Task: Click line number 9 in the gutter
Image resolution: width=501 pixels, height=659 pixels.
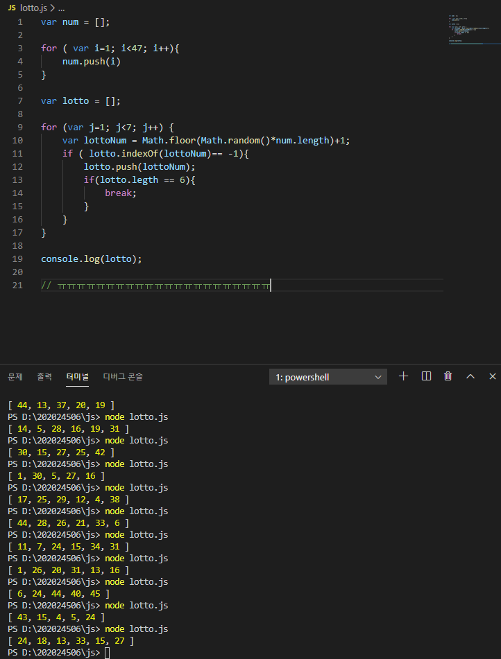Action: [x=20, y=128]
